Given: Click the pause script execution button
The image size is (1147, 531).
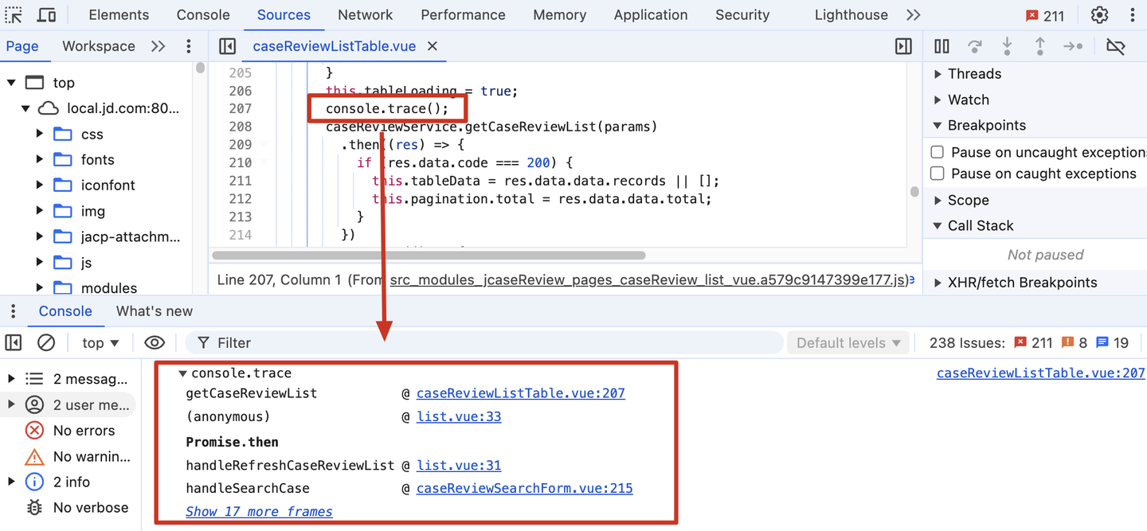Looking at the screenshot, I should [941, 47].
